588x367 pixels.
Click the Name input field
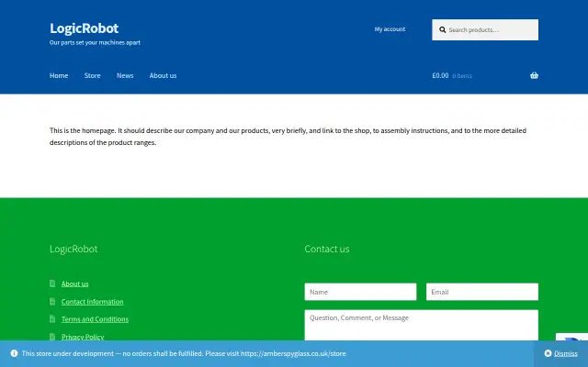pos(360,292)
